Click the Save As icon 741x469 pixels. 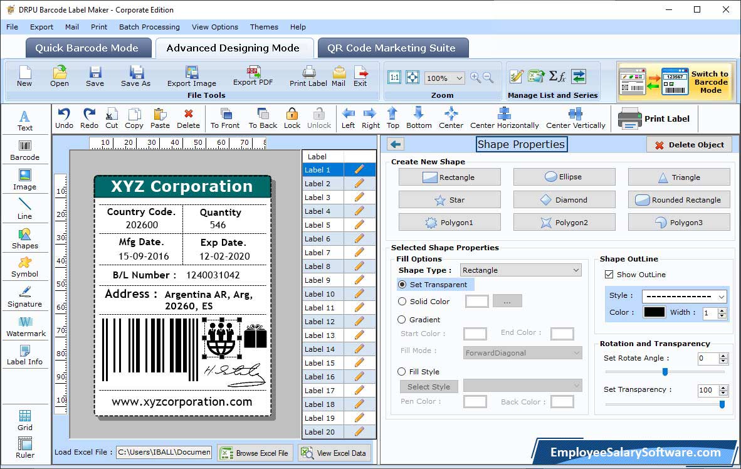click(135, 76)
